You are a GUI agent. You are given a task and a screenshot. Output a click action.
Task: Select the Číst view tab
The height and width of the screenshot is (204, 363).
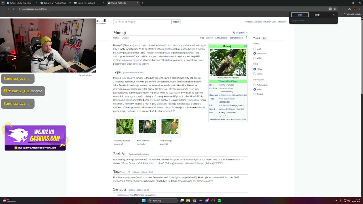point(202,38)
